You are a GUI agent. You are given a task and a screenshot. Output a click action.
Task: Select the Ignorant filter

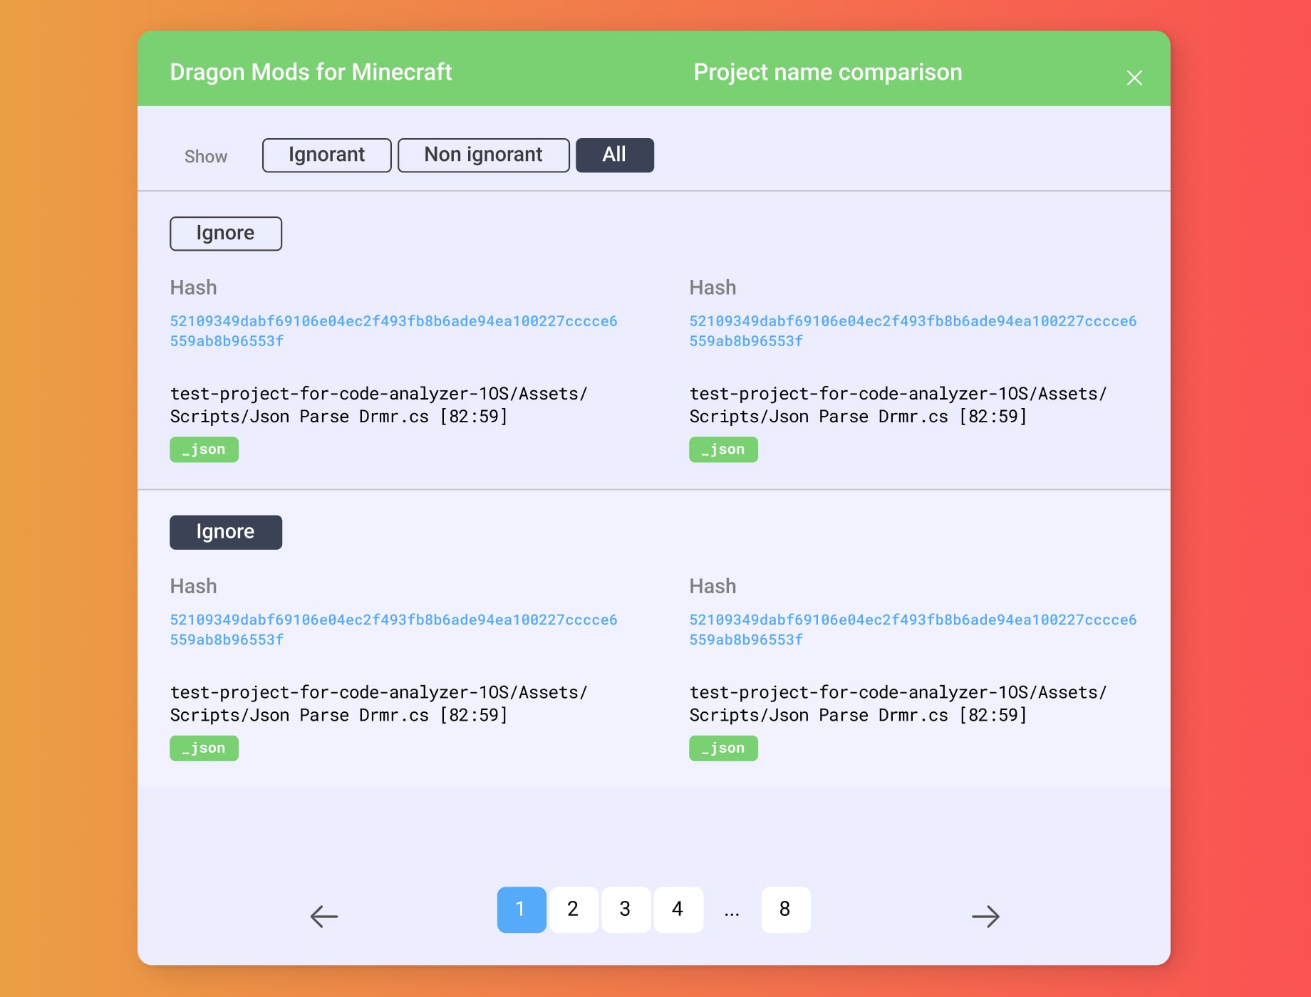point(326,155)
